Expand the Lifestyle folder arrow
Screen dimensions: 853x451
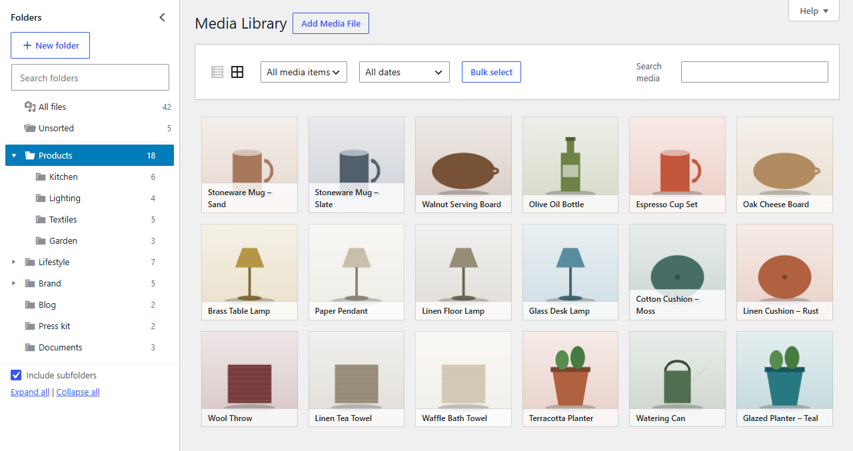coord(14,262)
